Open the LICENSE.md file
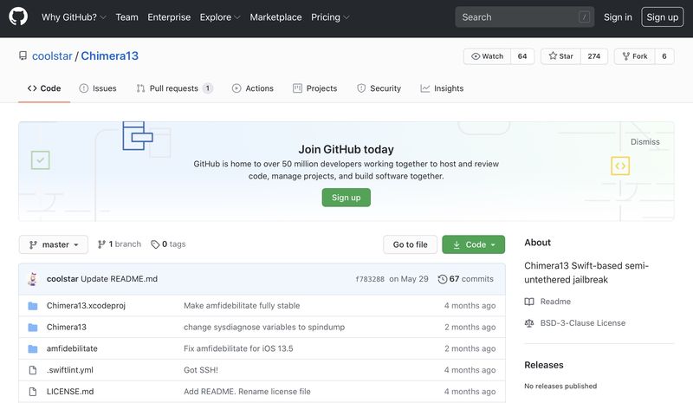Viewport: 693px width, 403px height. [70, 392]
